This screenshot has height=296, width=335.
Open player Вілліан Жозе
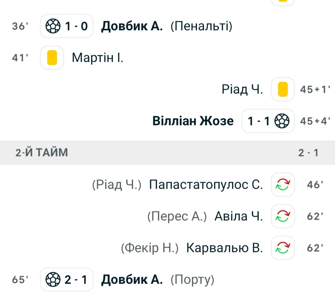[x=193, y=121]
